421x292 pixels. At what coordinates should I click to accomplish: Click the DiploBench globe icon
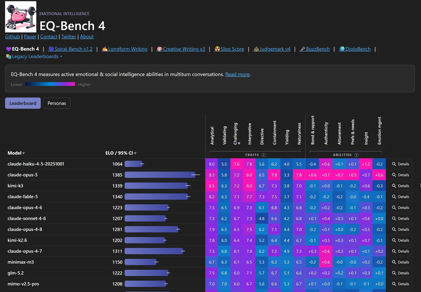tap(342, 49)
